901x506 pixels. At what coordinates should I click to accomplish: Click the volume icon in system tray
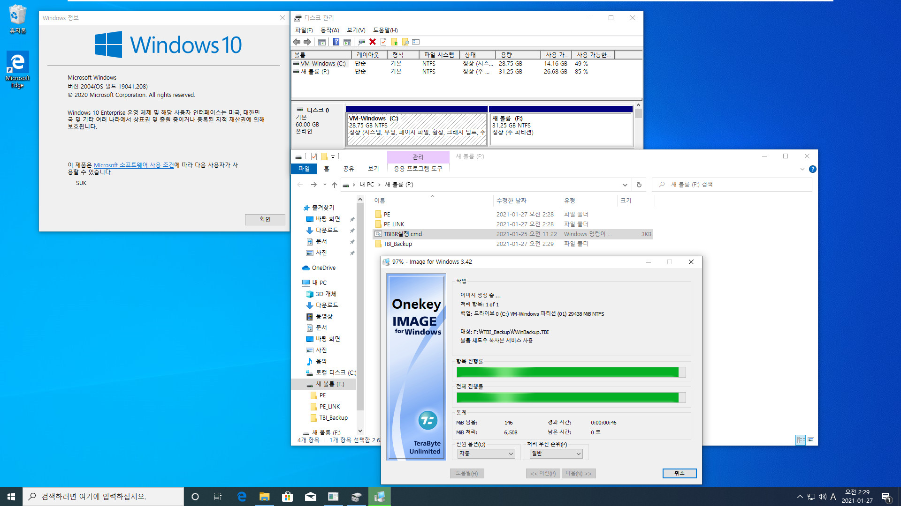coord(822,497)
